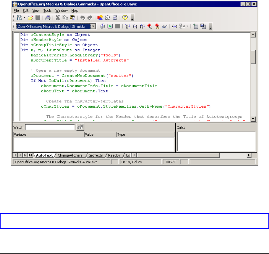Switch to the GetTexts module tab
The width and height of the screenshot is (269, 254).
(x=95, y=155)
